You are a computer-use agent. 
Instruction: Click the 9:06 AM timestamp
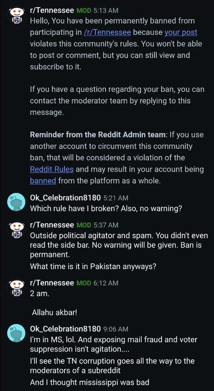(x=116, y=329)
